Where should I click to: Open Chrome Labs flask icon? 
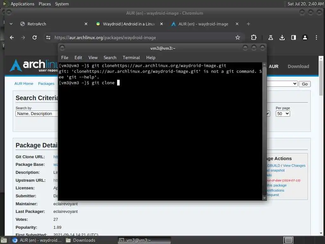270,37
